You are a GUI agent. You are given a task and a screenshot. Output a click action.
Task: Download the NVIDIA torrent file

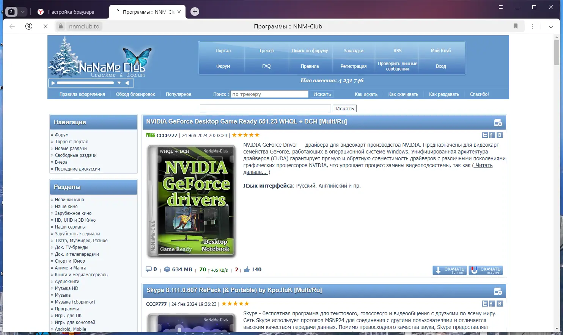450,270
